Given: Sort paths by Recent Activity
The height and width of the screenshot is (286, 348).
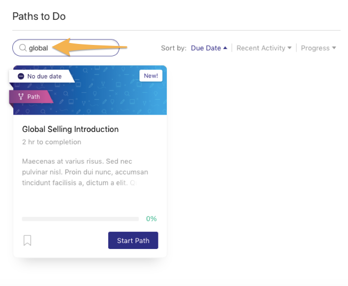Looking at the screenshot, I should click(x=261, y=48).
